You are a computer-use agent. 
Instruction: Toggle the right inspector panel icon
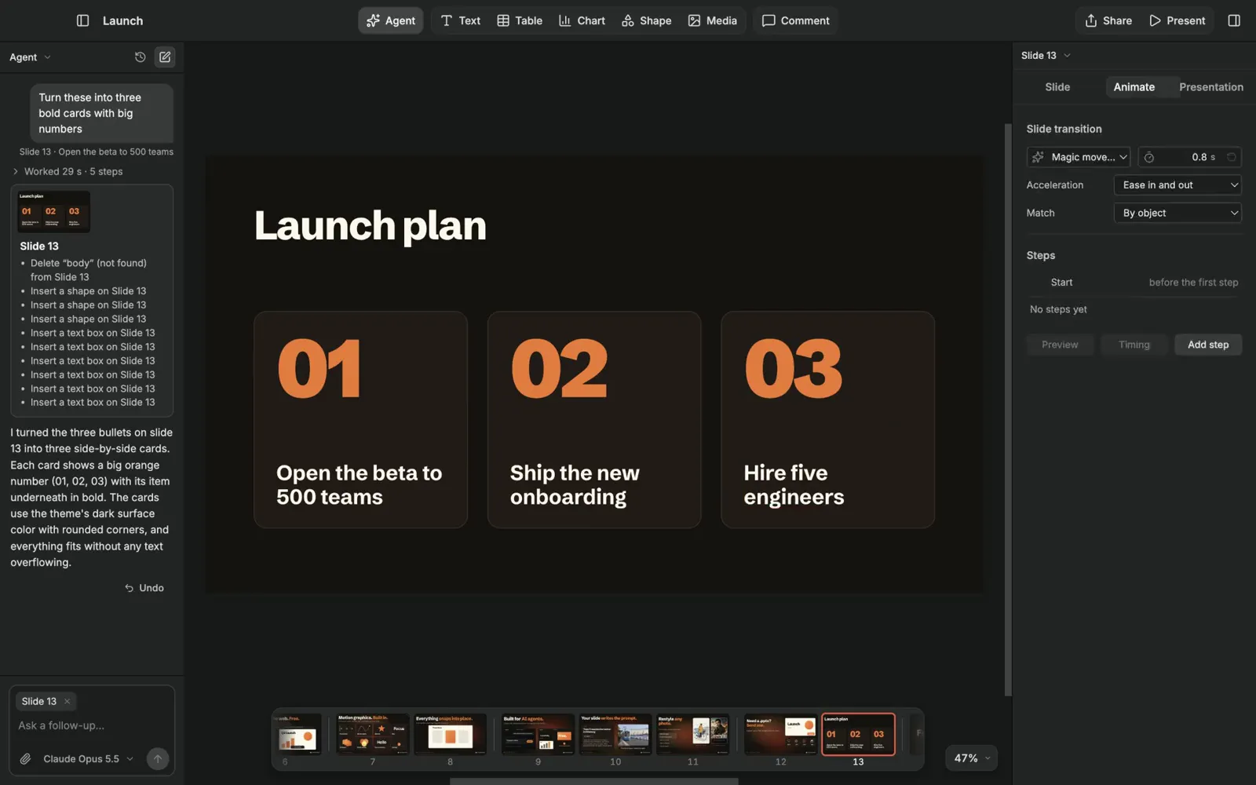point(1234,20)
